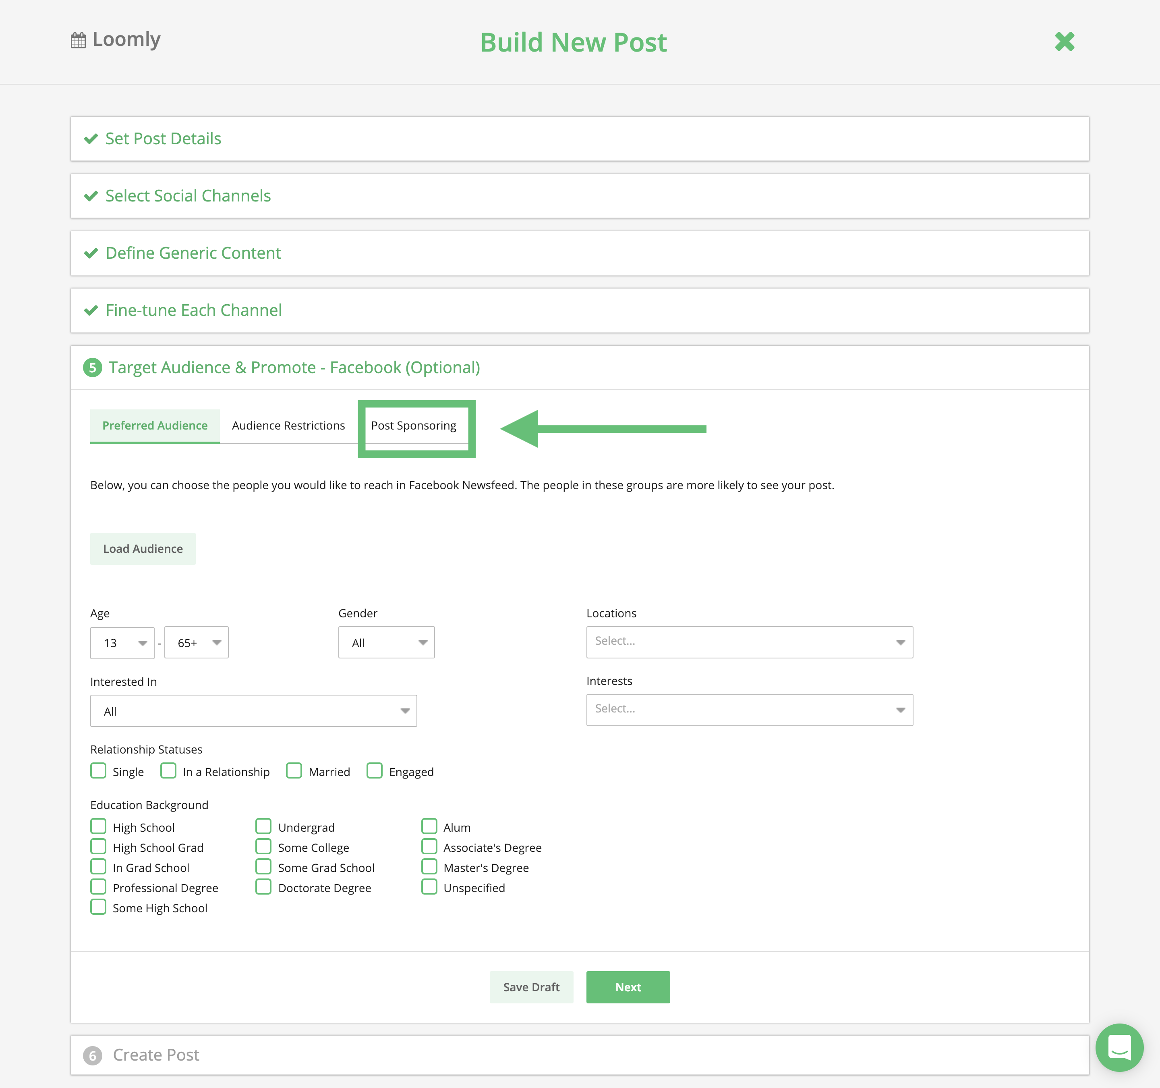Expand the Fine-tune Each Channel section
1160x1088 pixels.
[580, 311]
